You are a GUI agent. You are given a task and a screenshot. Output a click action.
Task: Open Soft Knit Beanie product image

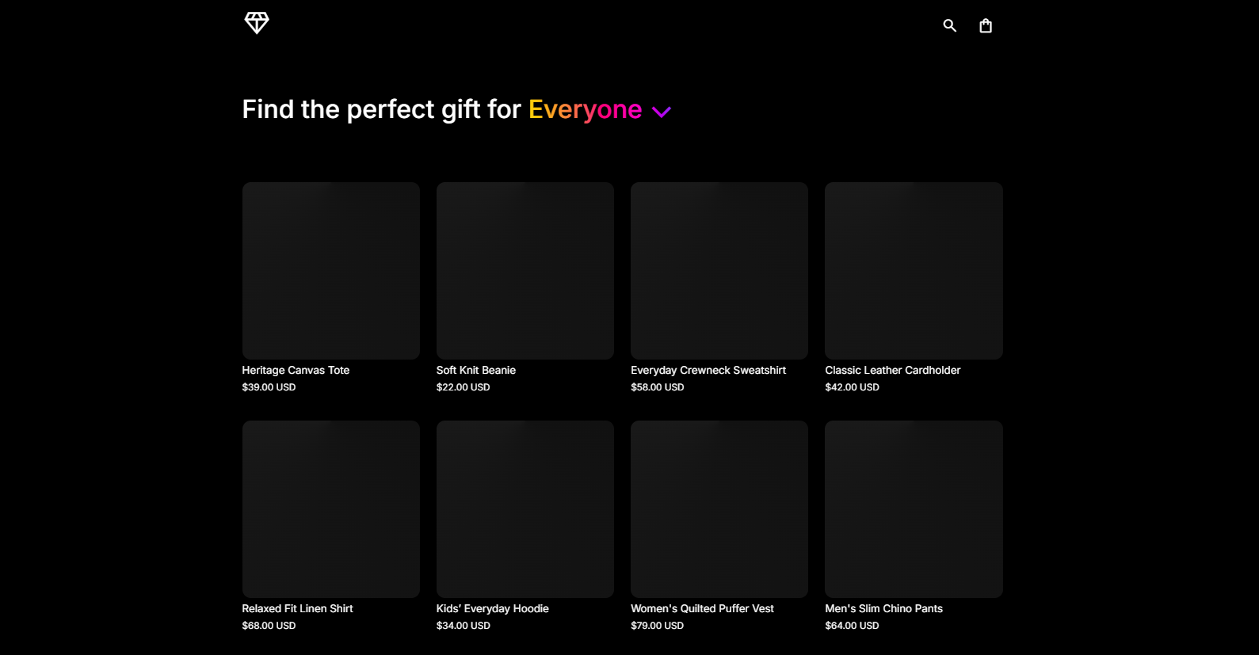(525, 271)
